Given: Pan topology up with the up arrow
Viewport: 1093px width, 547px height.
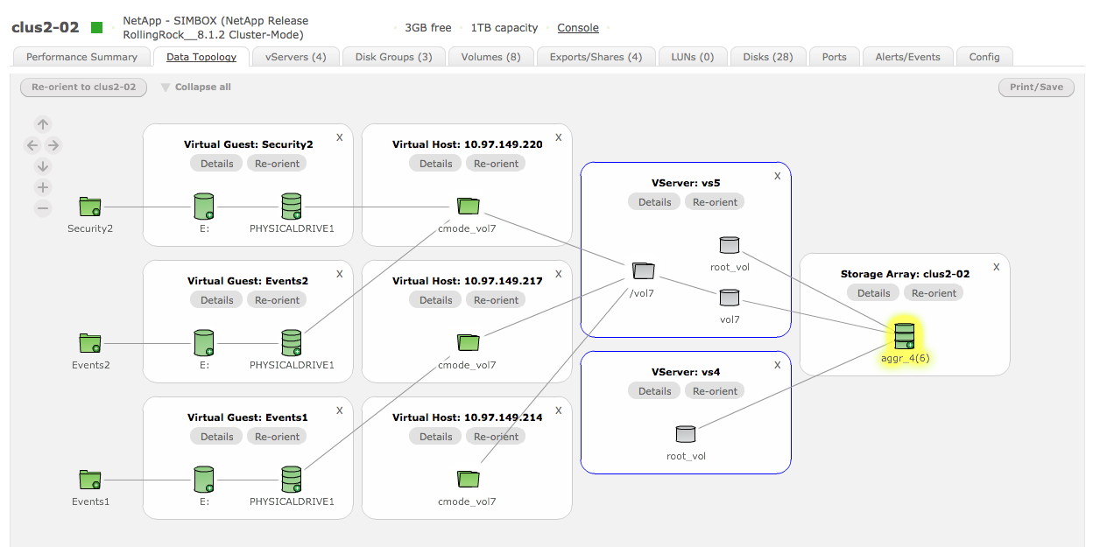Looking at the screenshot, I should tap(43, 124).
